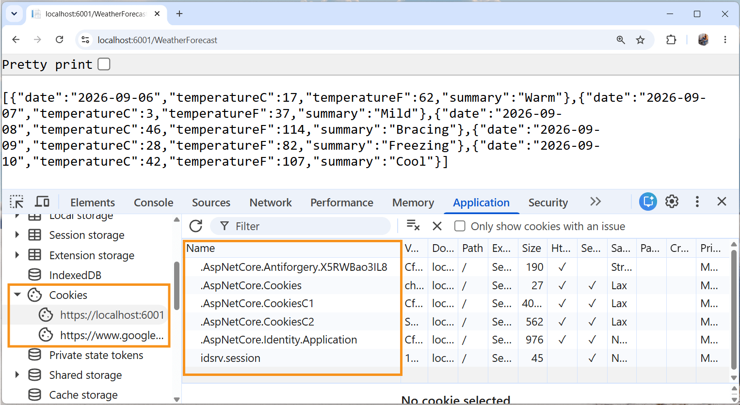Bookmark this page with the star icon
The width and height of the screenshot is (740, 405).
point(641,40)
